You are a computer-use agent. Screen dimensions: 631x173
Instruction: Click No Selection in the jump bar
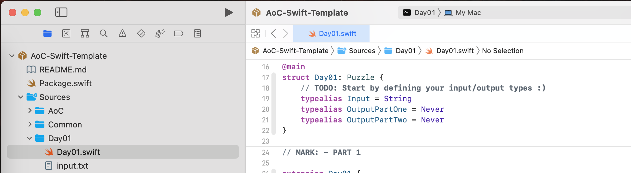pyautogui.click(x=503, y=51)
